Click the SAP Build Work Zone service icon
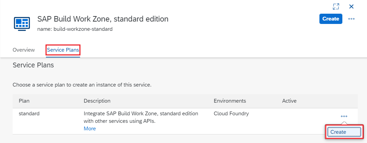The width and height of the screenshot is (367, 143). click(x=22, y=23)
